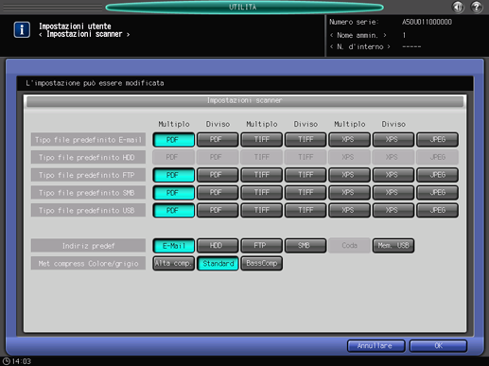489x366 pixels.
Task: Select Diviso XPS for FTP file type
Action: (x=393, y=175)
